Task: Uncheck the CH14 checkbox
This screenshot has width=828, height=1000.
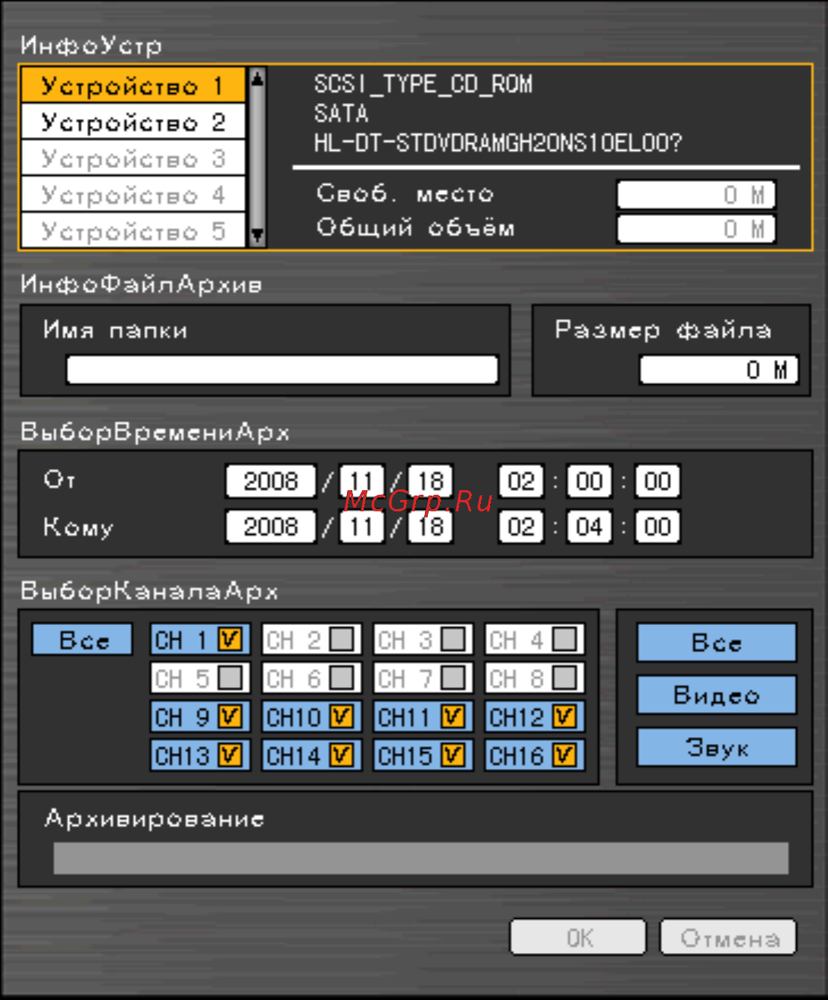Action: pyautogui.click(x=341, y=755)
